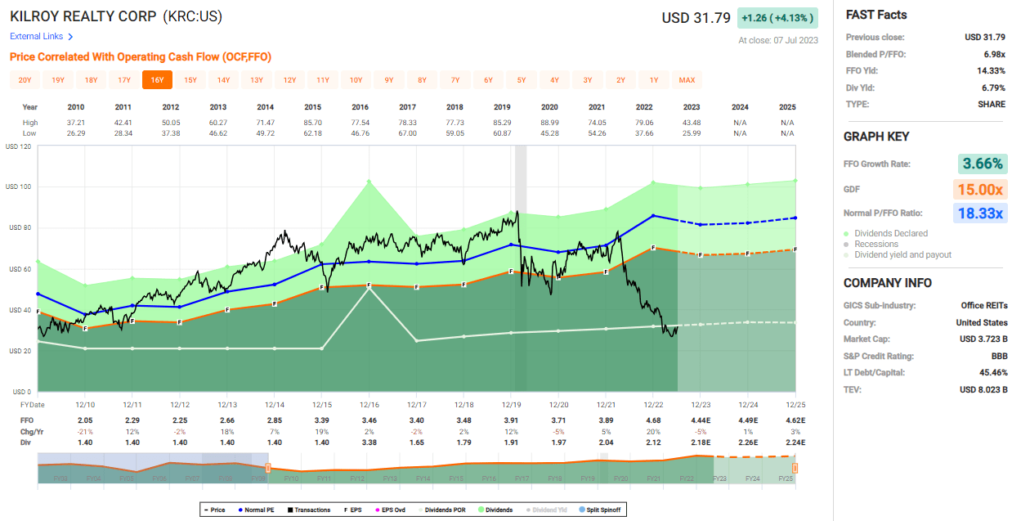1012x521 pixels.
Task: Switch to the 5Y timeframe
Action: [521, 79]
